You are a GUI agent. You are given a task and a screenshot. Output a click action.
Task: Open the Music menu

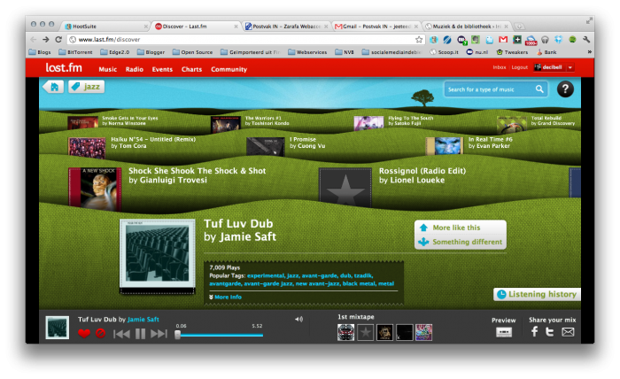point(107,69)
